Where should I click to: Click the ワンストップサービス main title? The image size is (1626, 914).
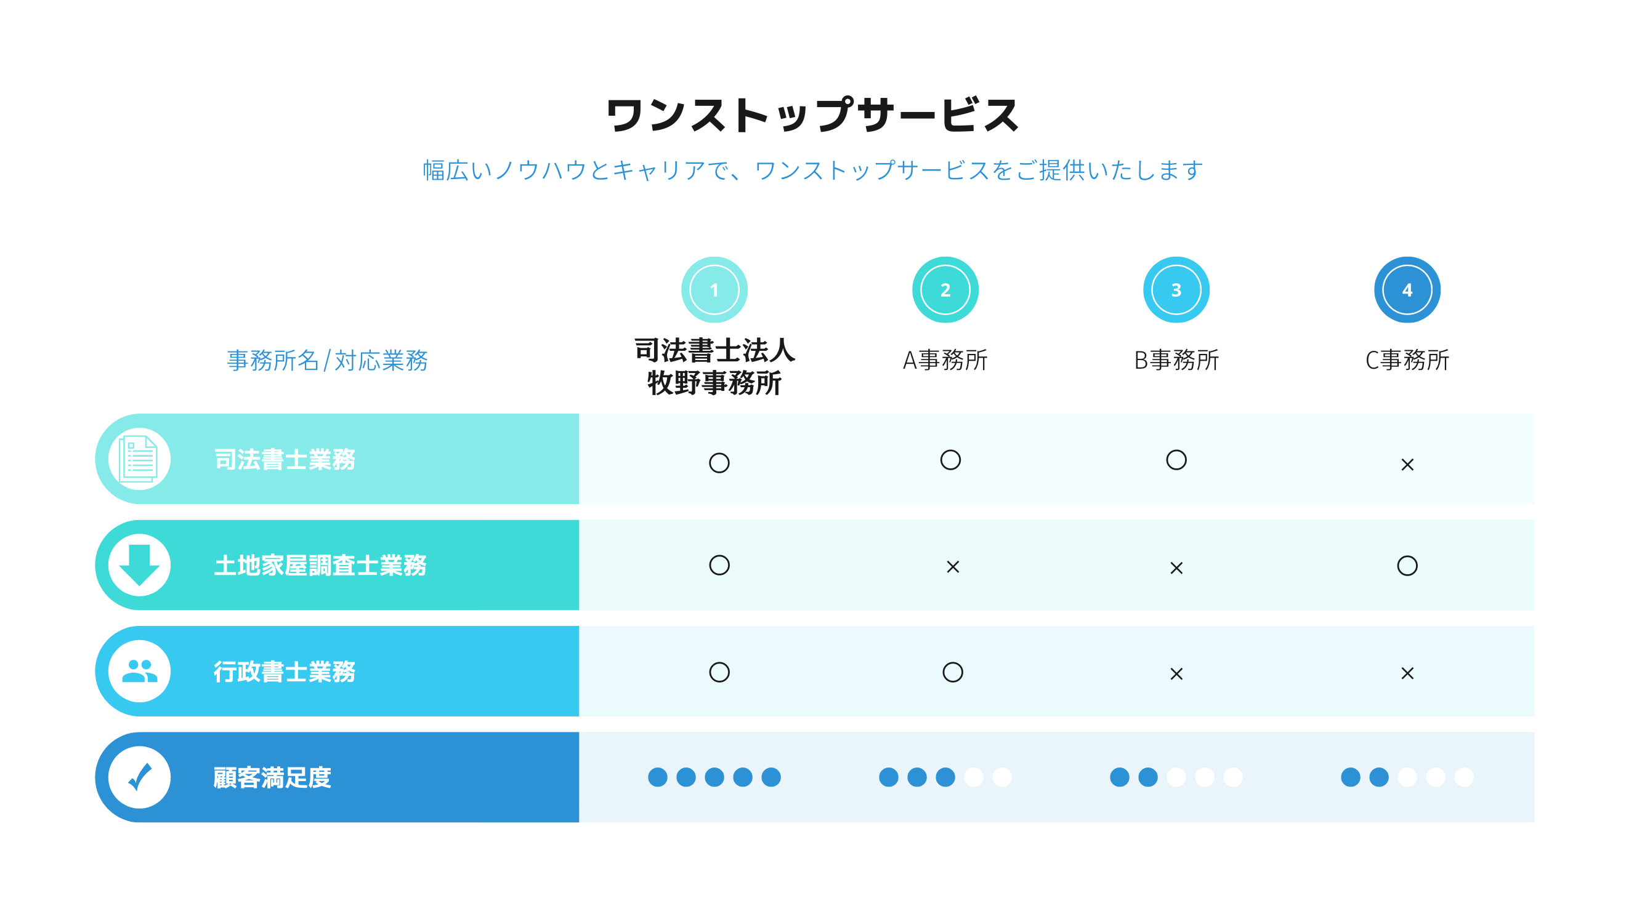[x=812, y=116]
